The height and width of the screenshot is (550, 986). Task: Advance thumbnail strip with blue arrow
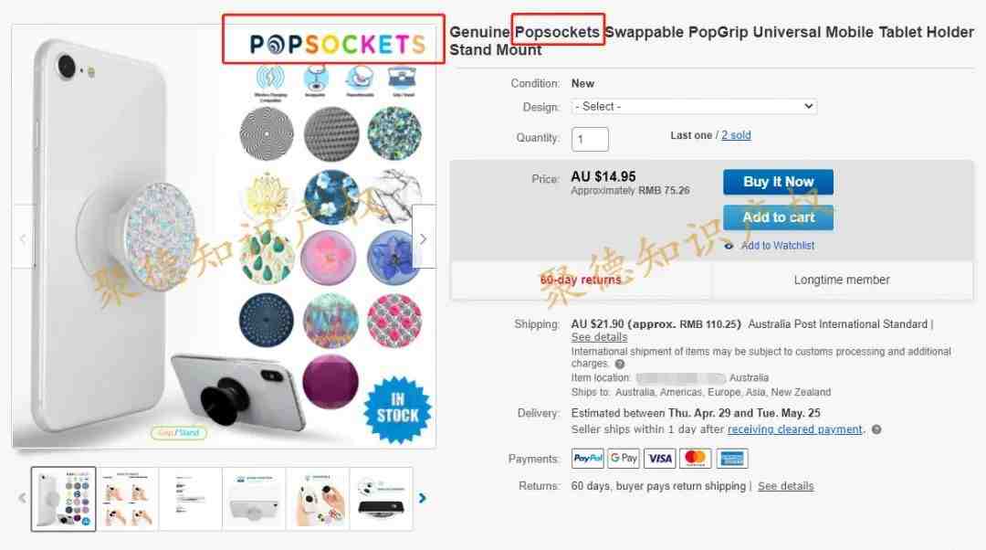point(422,499)
